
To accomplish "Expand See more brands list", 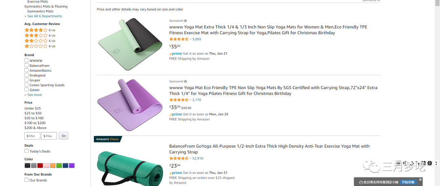I will [34, 95].
